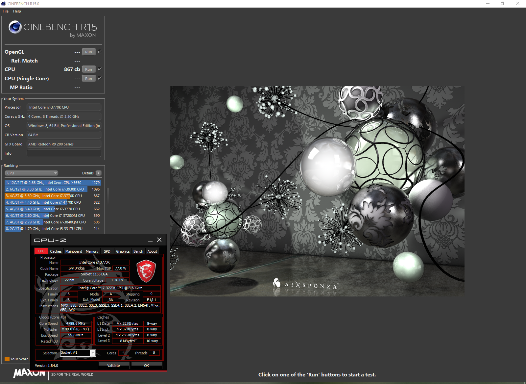Select ranking row 6 Intel Core i7-3720QM
The width and height of the screenshot is (526, 384).
pos(53,216)
